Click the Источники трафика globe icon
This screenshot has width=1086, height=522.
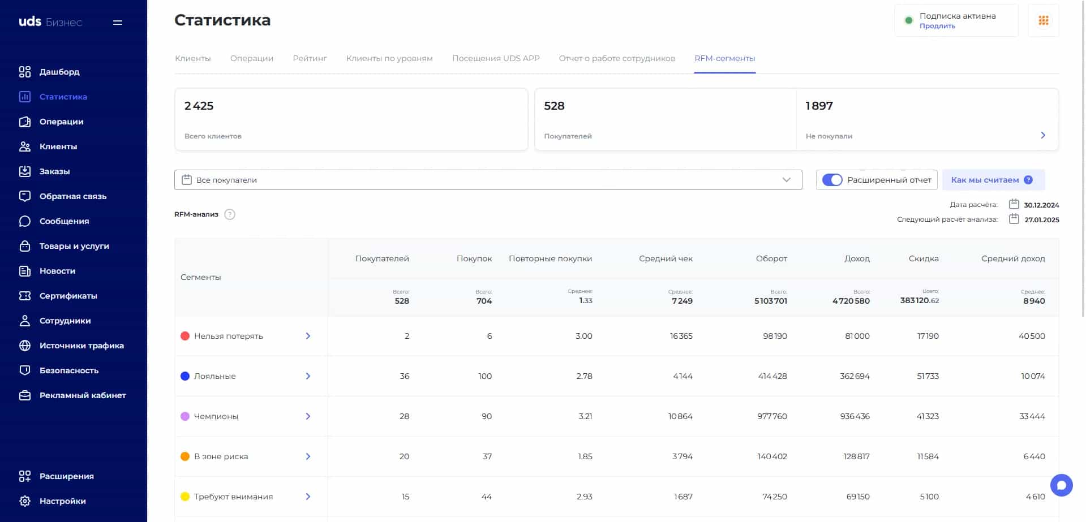[x=25, y=346]
